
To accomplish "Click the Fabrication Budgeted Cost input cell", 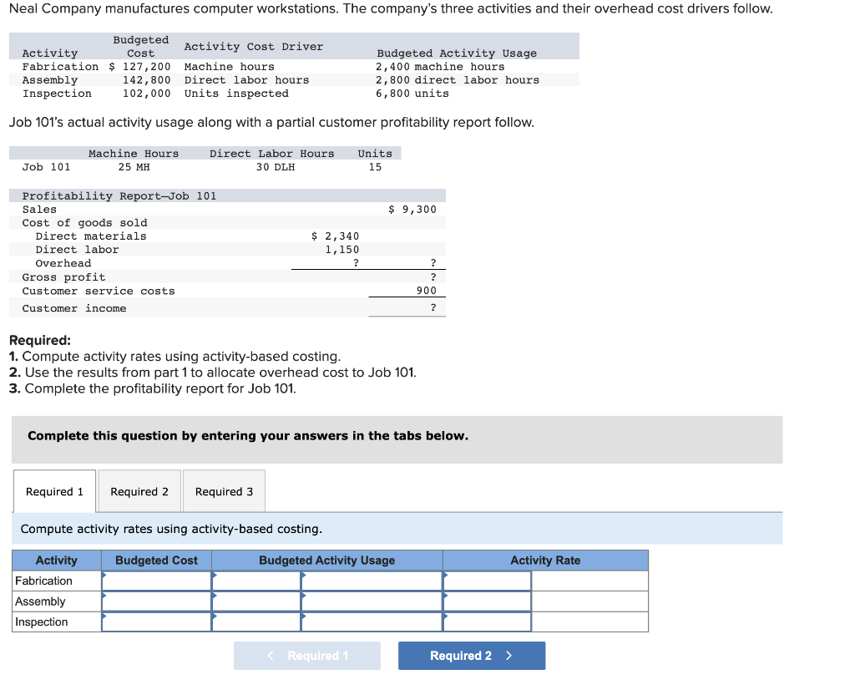I will (156, 581).
